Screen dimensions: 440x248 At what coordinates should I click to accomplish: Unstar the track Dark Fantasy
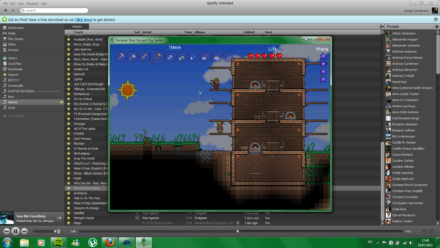click(68, 139)
